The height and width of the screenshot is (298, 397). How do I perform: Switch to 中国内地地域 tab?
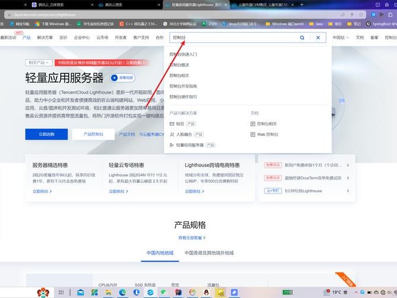(160, 253)
